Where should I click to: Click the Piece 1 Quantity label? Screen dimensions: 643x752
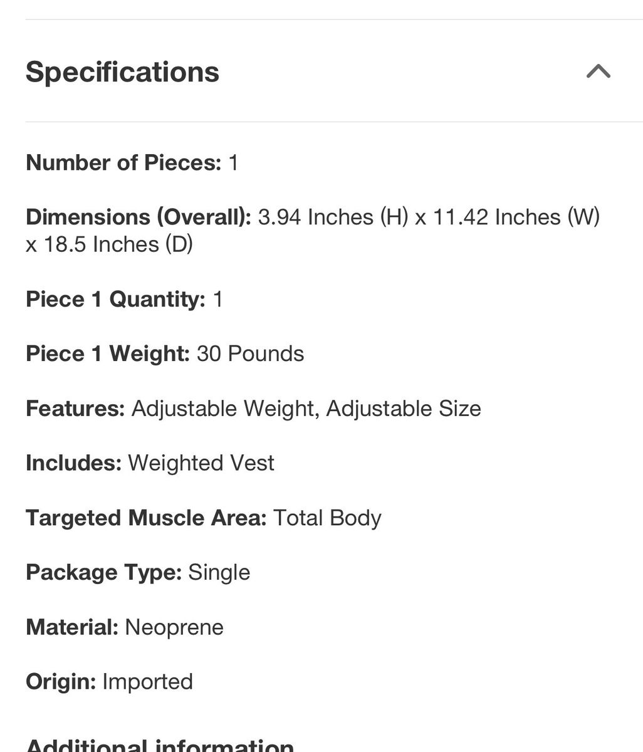click(115, 299)
